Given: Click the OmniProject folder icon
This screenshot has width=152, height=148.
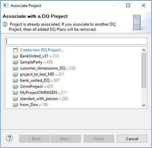Looking at the screenshot, I should pyautogui.click(x=16, y=86).
